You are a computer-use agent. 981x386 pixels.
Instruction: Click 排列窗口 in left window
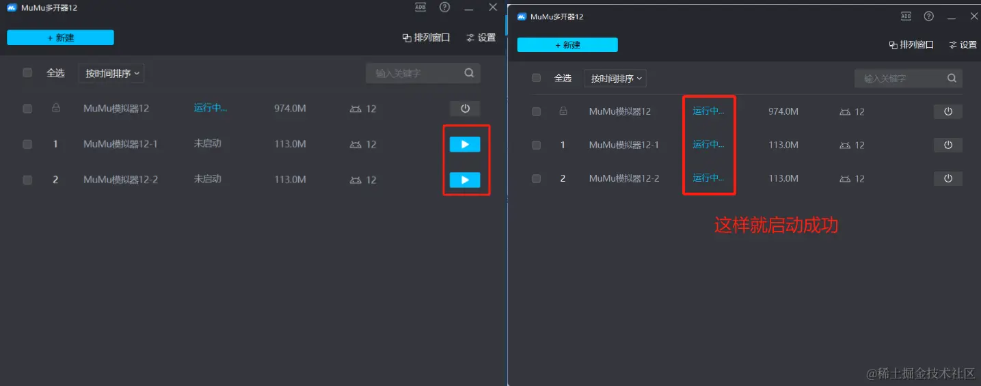[426, 38]
